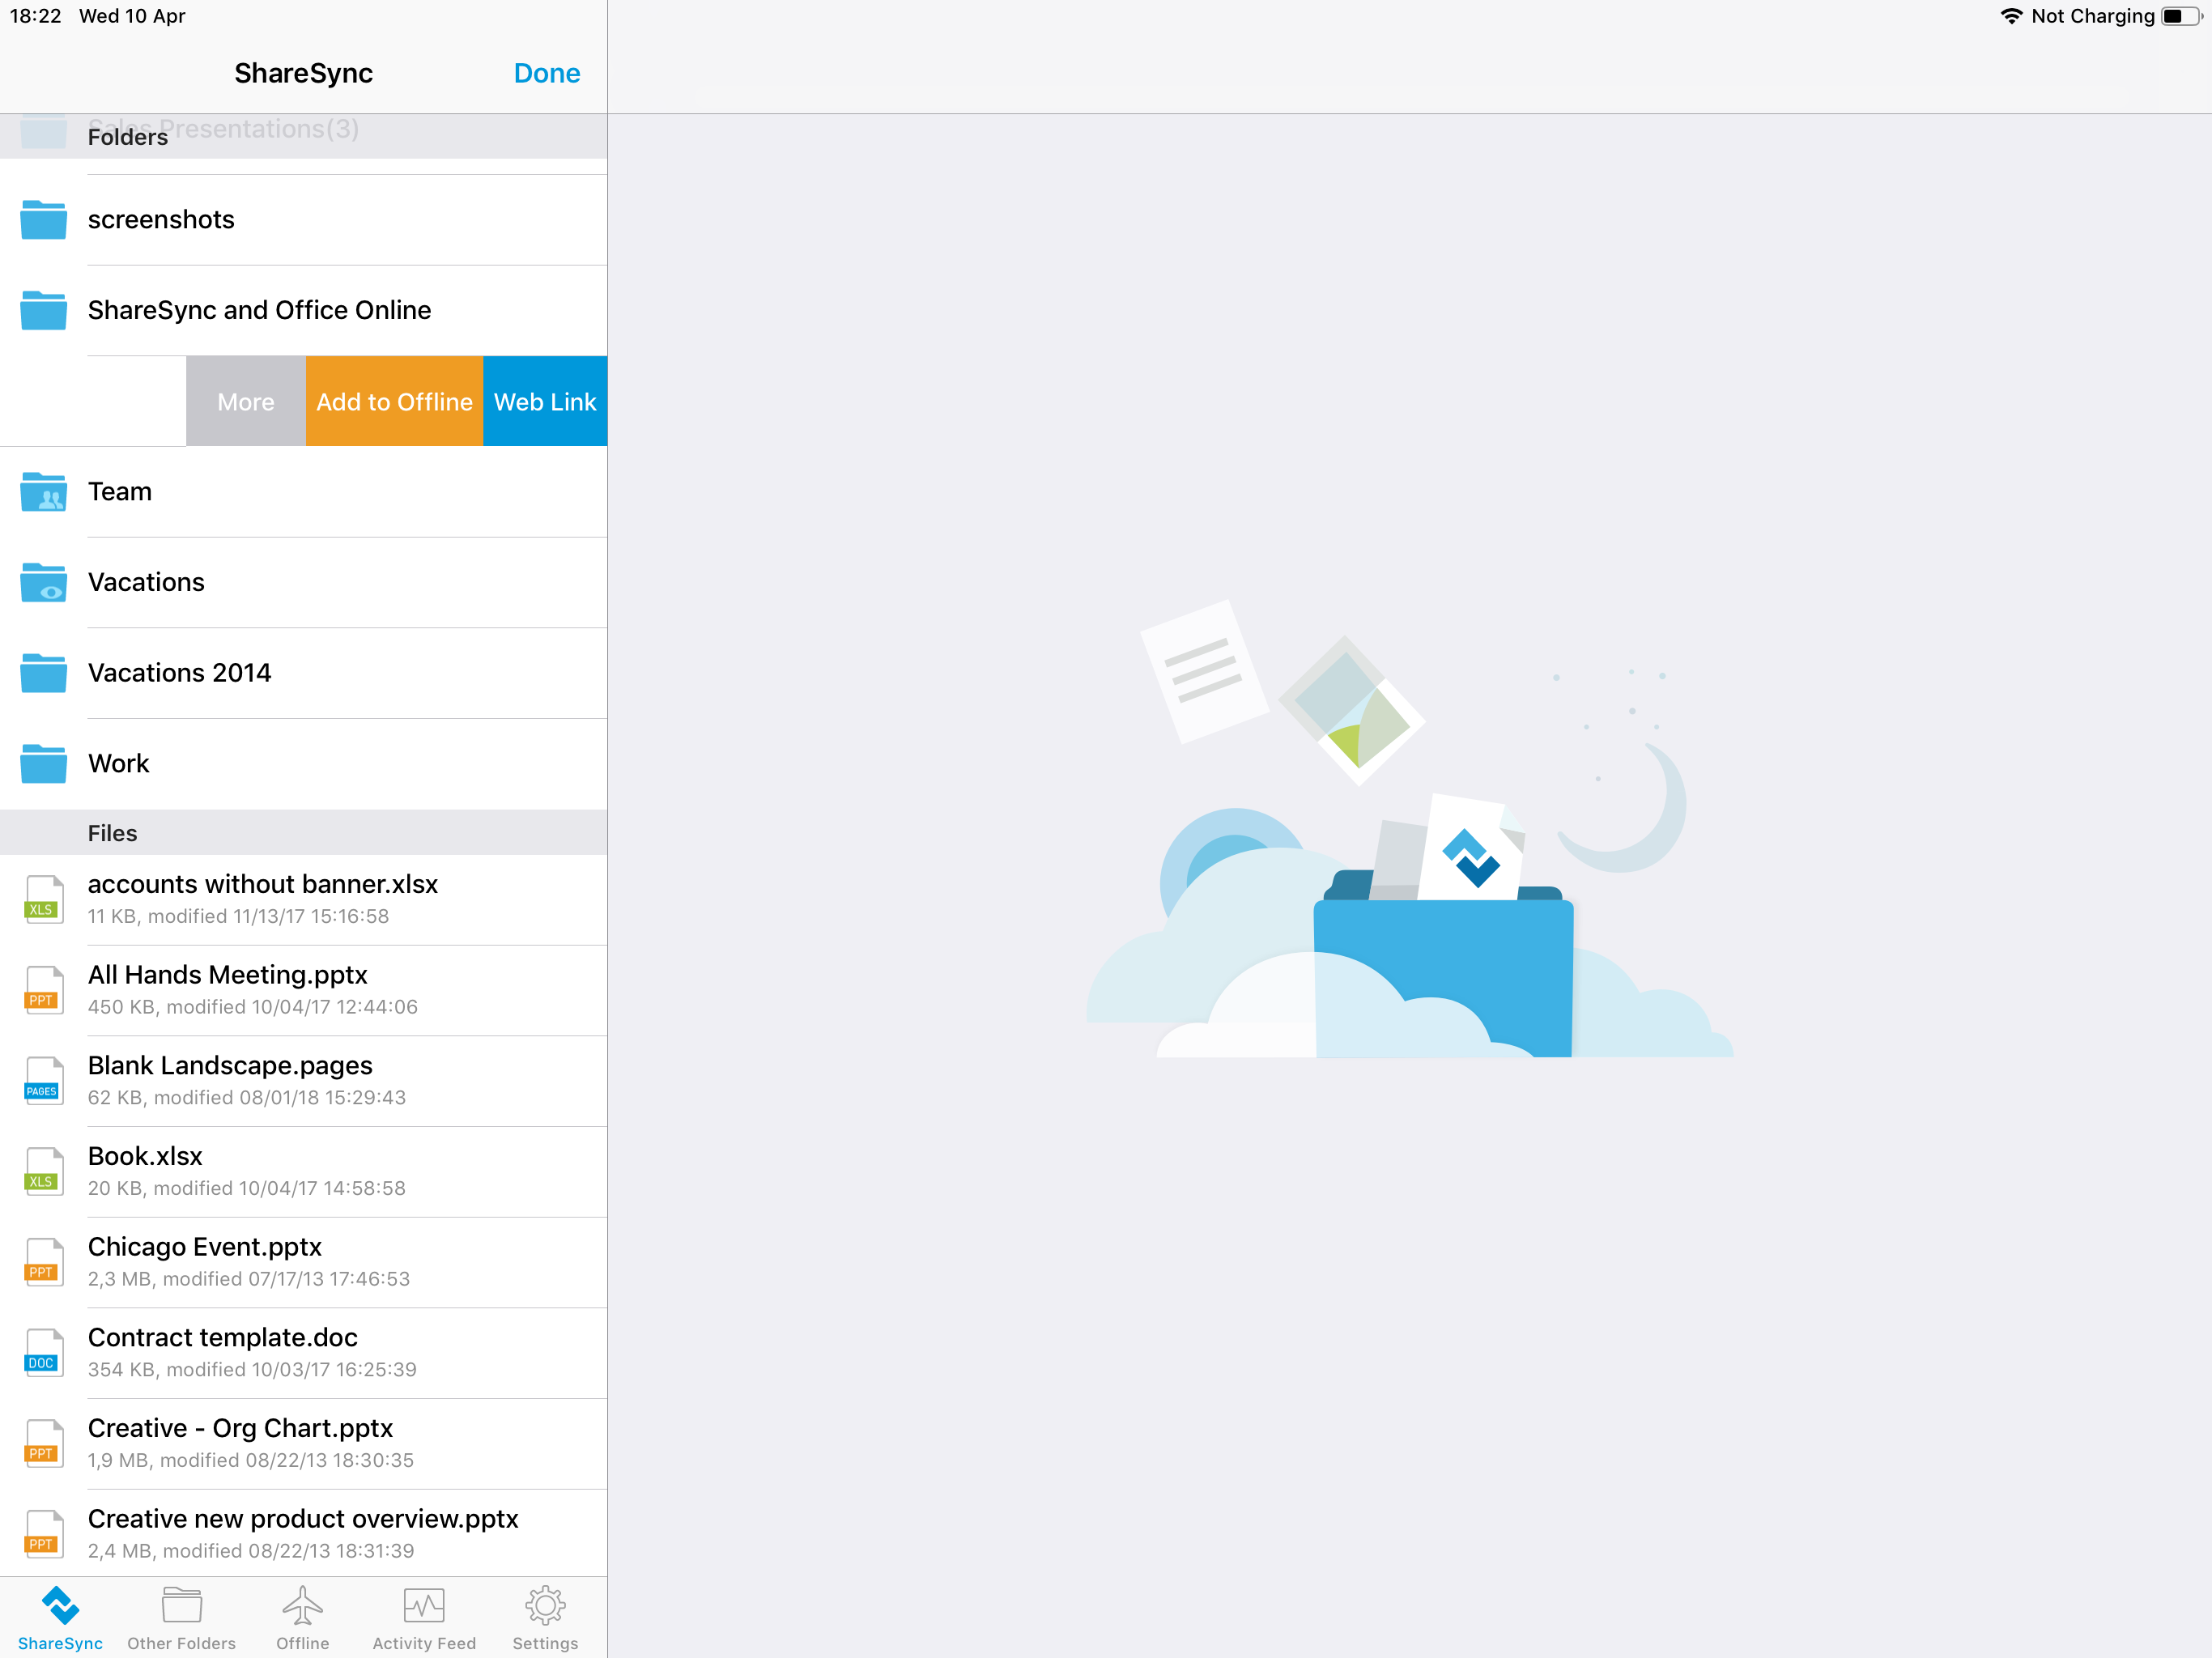Open the Activity Feed tab
The height and width of the screenshot is (1658, 2212).
(424, 1618)
